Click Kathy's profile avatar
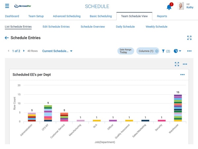Image resolution: width=198 pixels, height=149 pixels. (x=181, y=6)
